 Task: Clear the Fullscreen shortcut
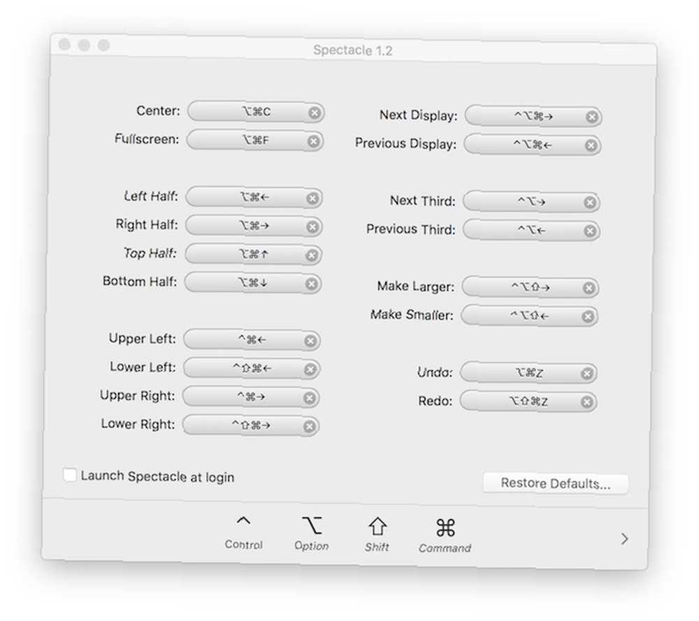tap(313, 141)
